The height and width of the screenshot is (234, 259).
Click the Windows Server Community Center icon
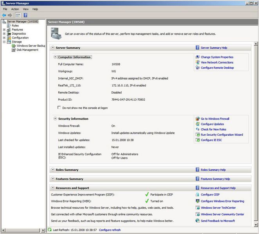[x=198, y=214]
